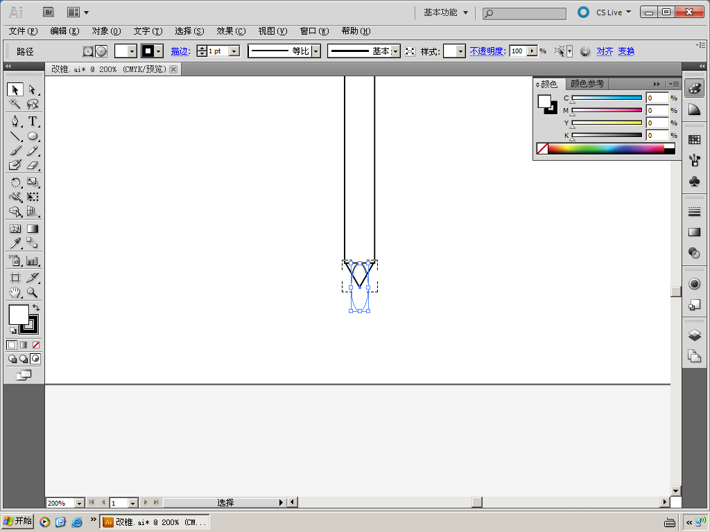Choose the Blob Brush tool
Image resolution: width=710 pixels, height=532 pixels.
(15, 165)
